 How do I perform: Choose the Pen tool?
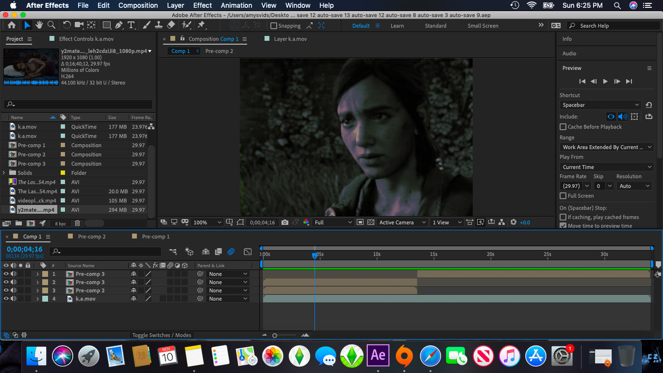119,25
